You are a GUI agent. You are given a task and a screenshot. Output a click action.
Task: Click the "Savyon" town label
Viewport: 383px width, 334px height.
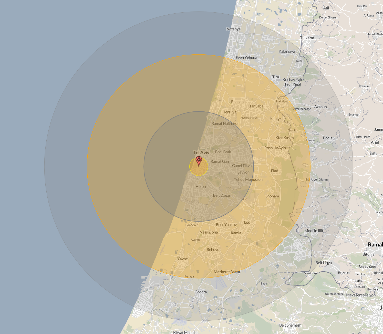pyautogui.click(x=243, y=172)
